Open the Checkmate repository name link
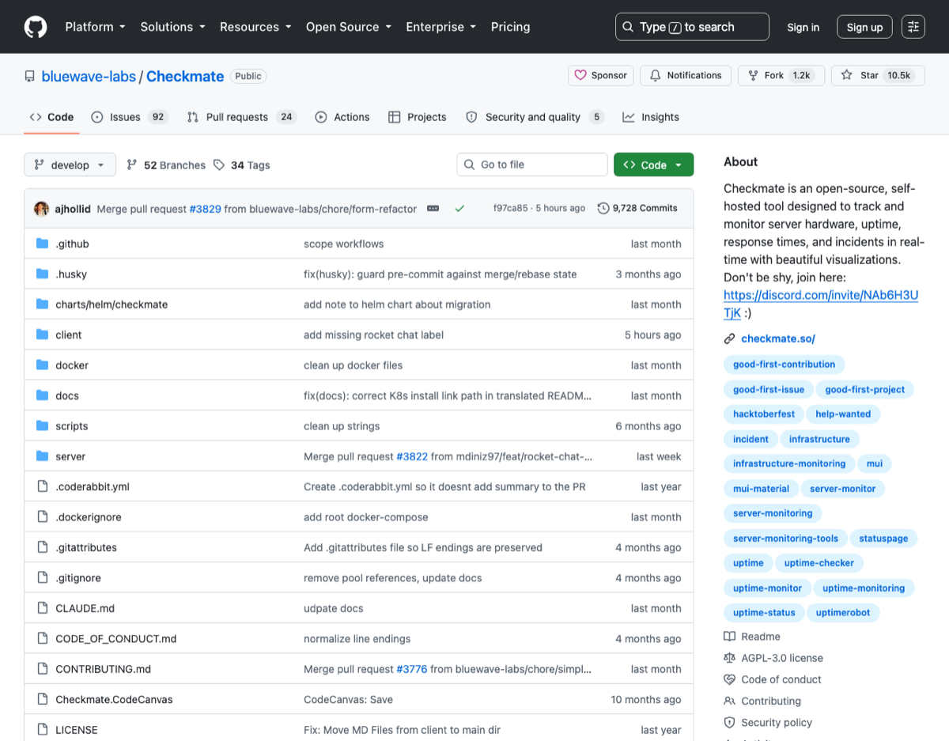This screenshot has width=949, height=741. [x=185, y=76]
